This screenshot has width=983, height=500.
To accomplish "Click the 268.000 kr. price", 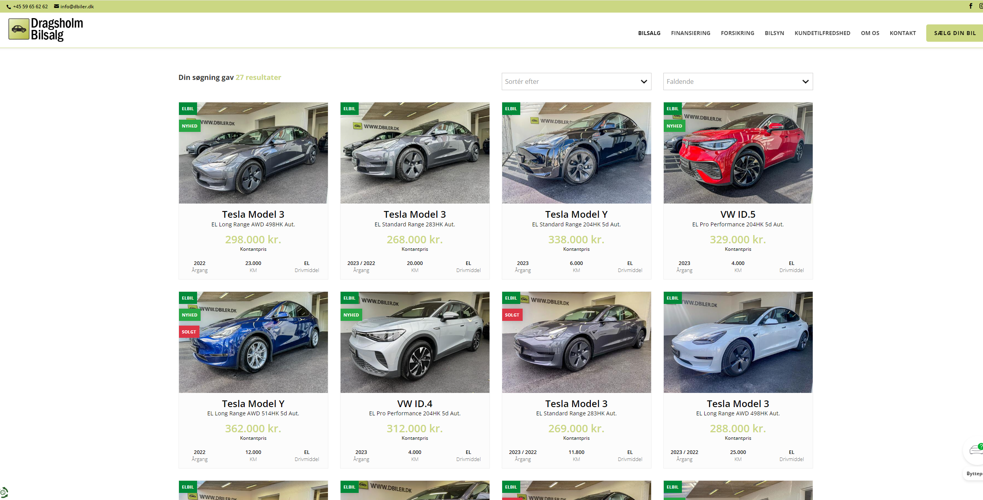I will (x=415, y=239).
